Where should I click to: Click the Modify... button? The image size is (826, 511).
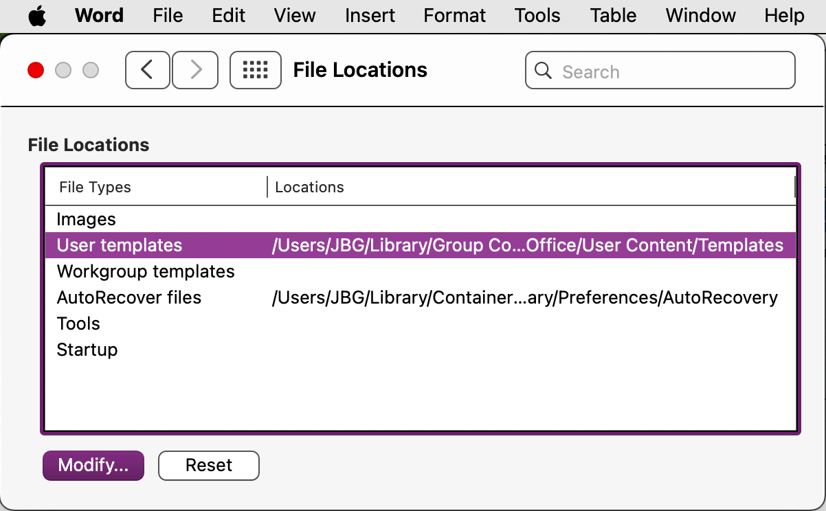[93, 465]
